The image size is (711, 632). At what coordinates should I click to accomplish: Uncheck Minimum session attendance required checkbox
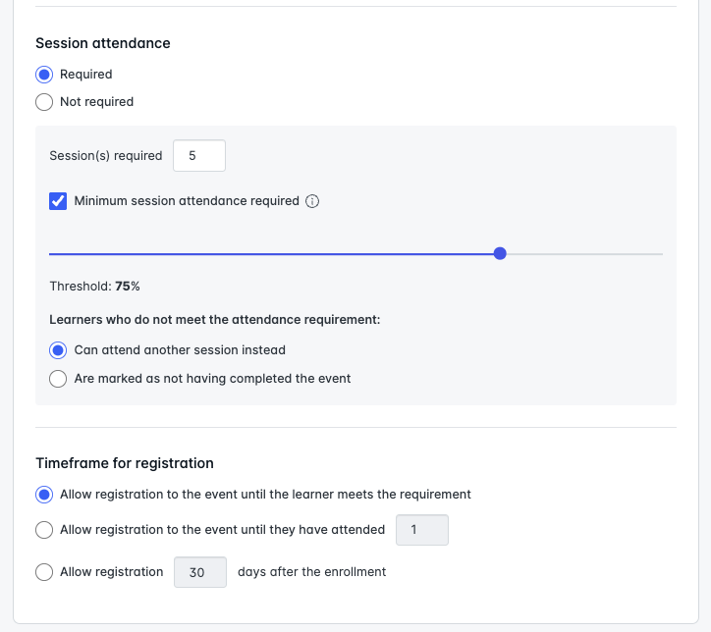pyautogui.click(x=58, y=201)
